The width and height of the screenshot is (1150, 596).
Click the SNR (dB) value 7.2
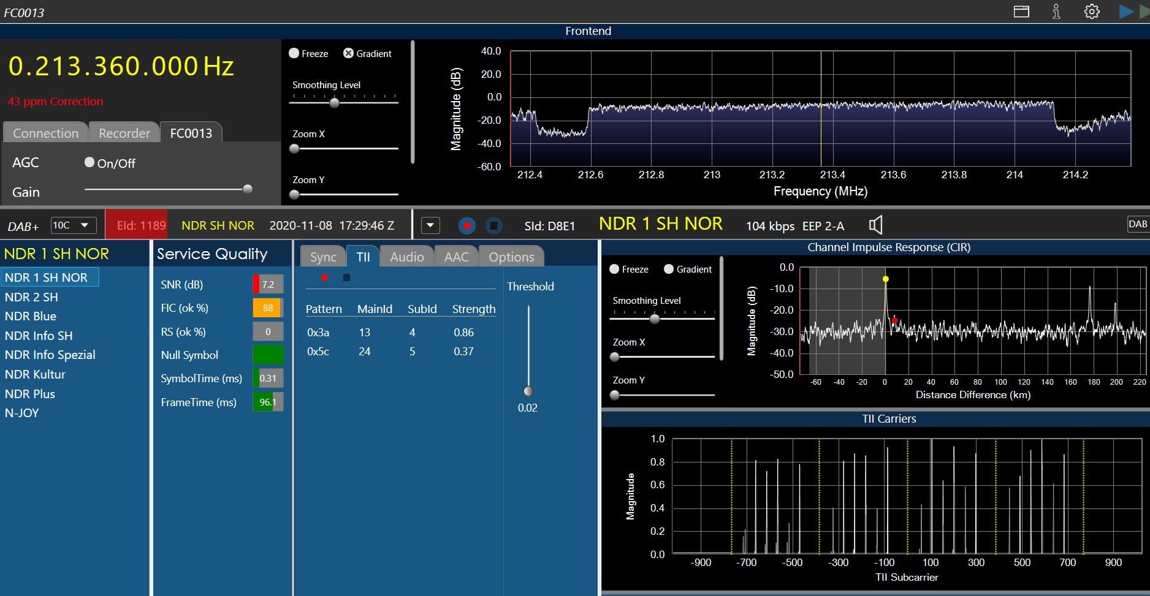click(268, 284)
